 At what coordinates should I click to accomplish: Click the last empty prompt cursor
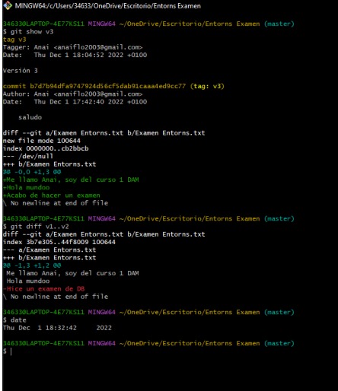click(x=11, y=351)
